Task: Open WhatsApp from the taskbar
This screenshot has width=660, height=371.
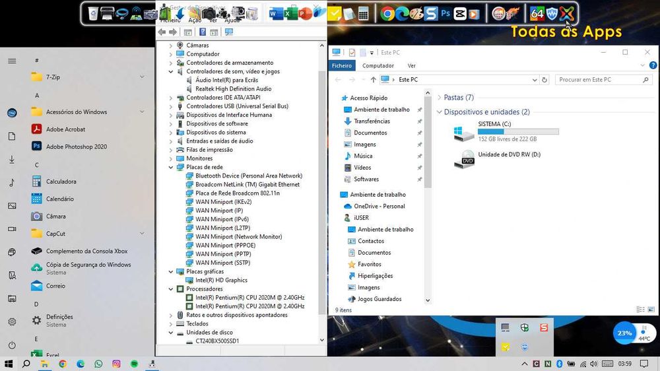Action: pos(98,364)
